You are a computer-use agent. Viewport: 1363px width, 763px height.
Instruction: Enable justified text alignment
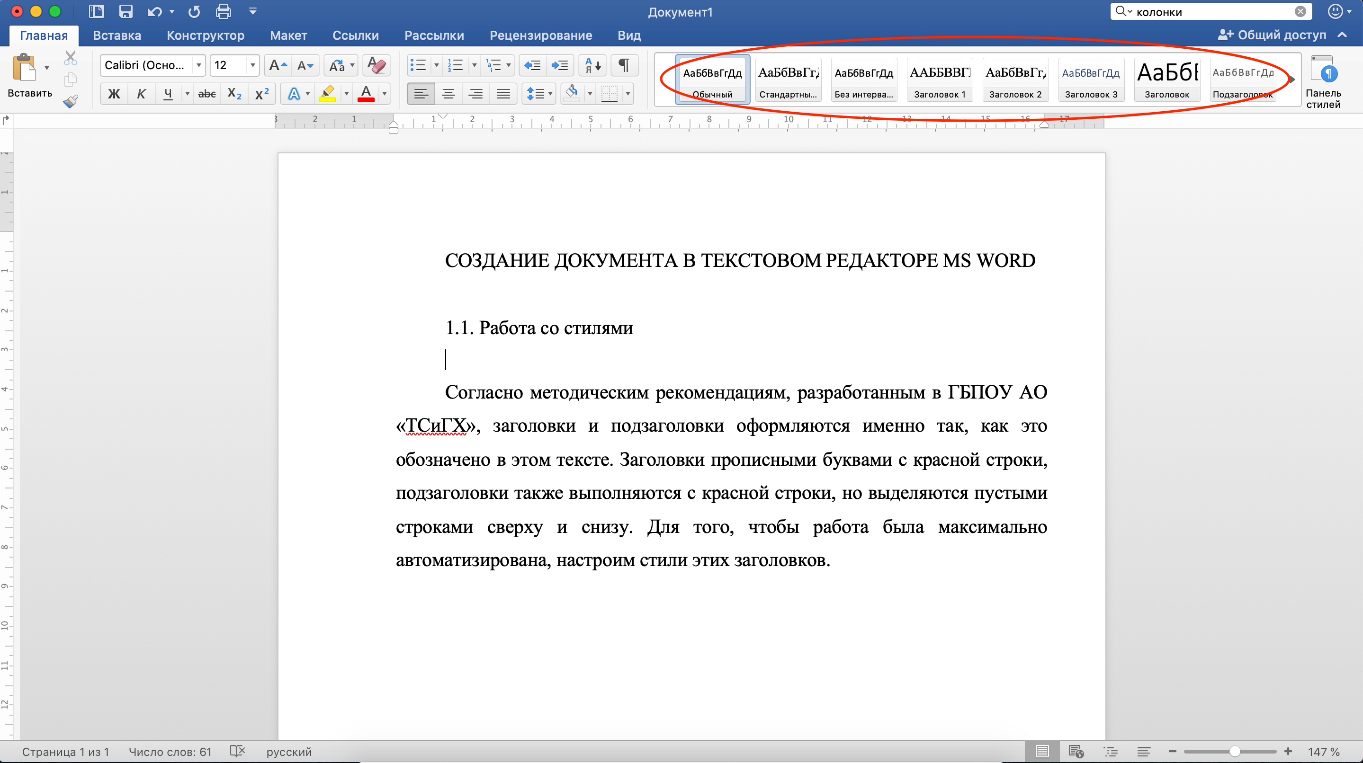click(x=503, y=94)
